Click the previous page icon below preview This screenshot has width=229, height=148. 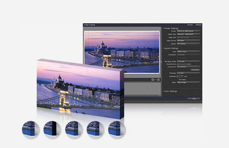click(x=152, y=80)
